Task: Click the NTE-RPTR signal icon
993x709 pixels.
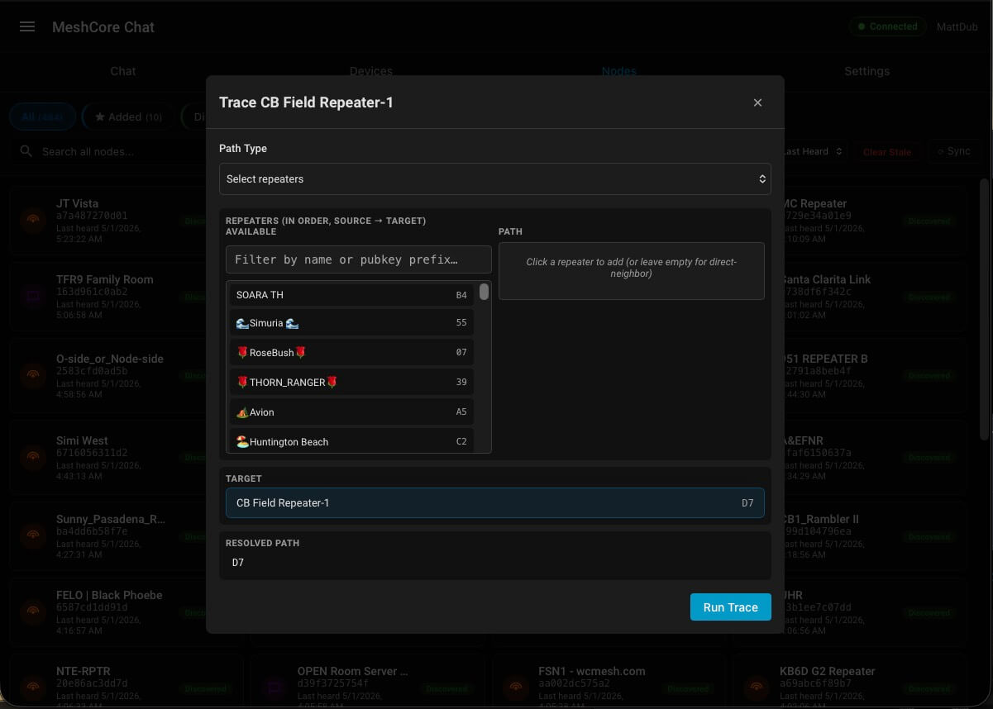Action: (33, 688)
